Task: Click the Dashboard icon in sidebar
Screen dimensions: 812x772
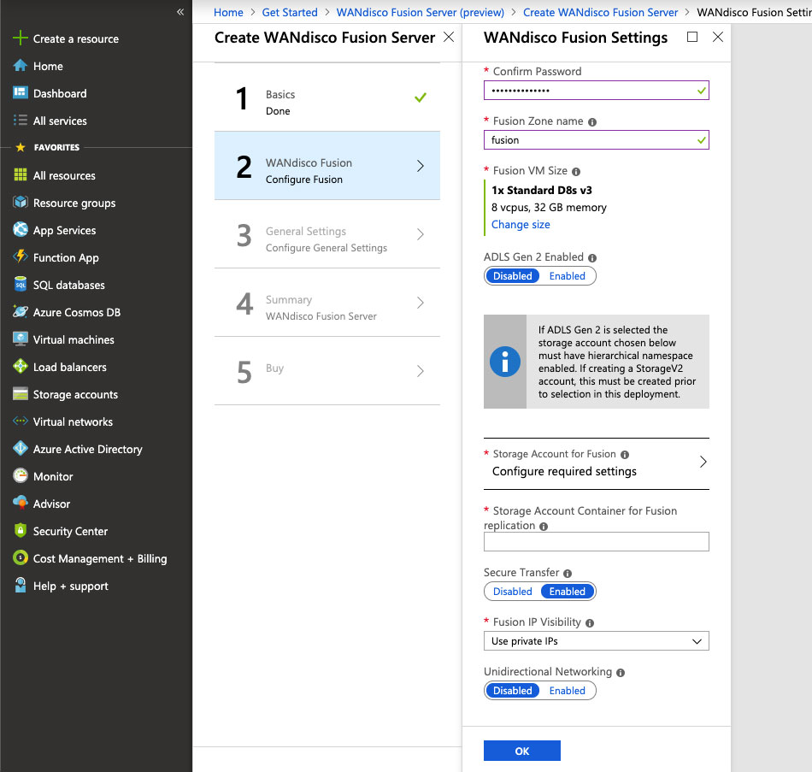Action: 21,92
